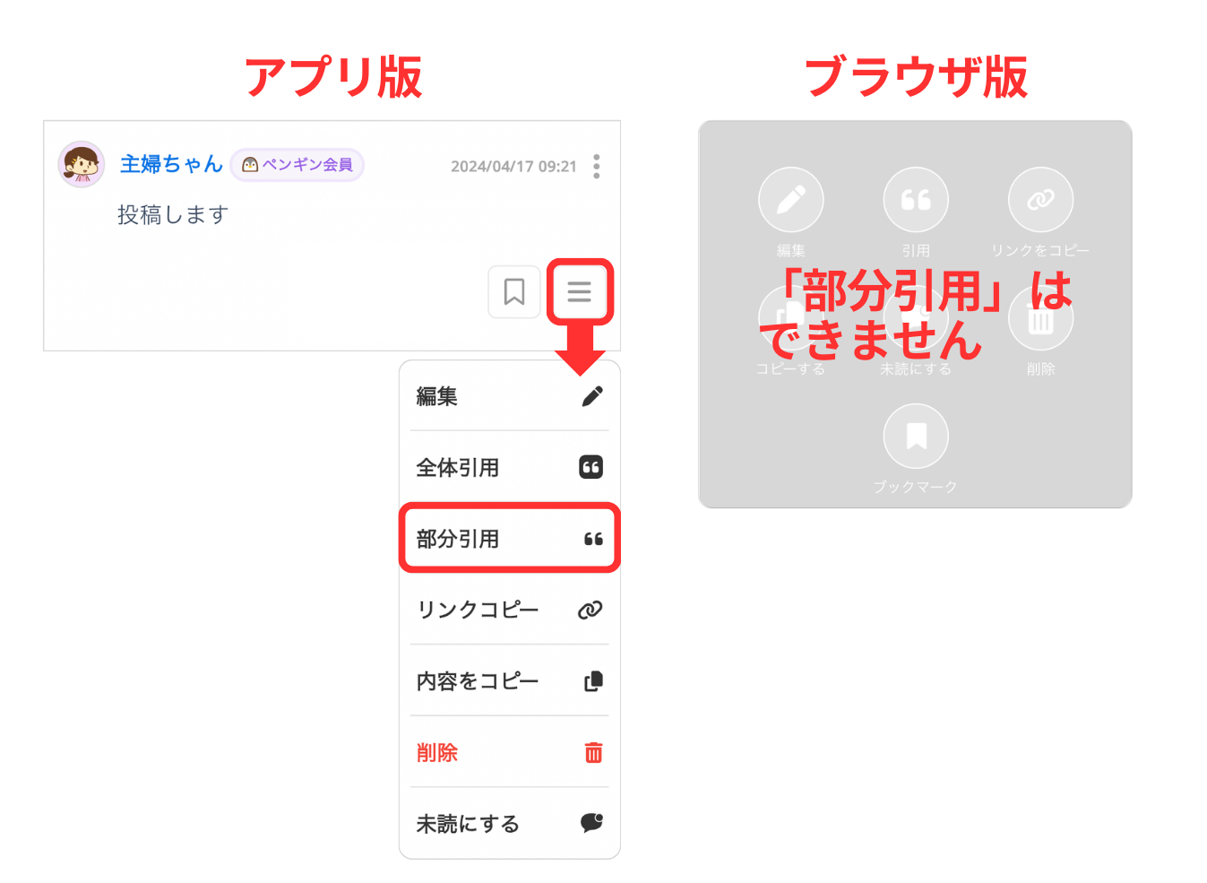Choose 内容をコピー menu item
This screenshot has height=883, width=1207.
tap(509, 681)
